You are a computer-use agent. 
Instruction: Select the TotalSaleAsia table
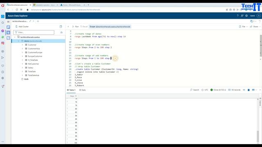34,75
